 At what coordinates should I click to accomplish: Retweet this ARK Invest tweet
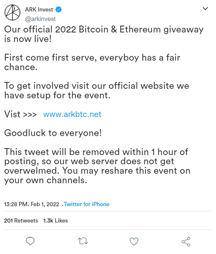(82, 241)
